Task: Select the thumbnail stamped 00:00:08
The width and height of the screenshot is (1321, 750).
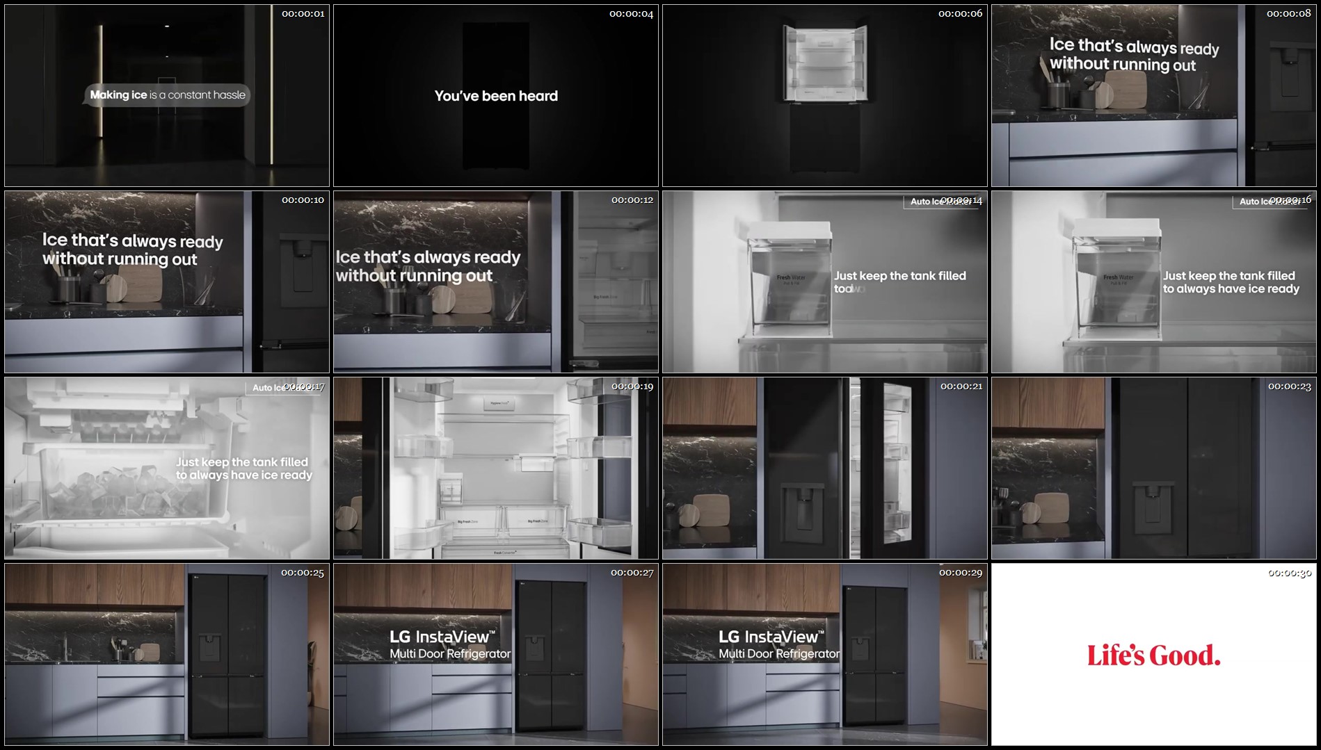Action: [1154, 96]
